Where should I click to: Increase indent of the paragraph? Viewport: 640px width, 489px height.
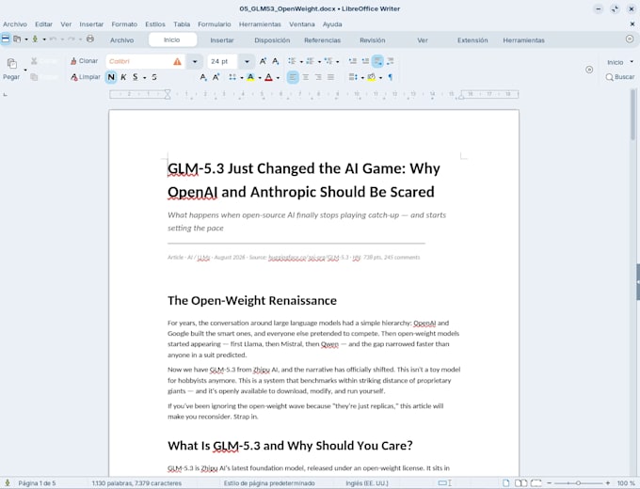353,61
